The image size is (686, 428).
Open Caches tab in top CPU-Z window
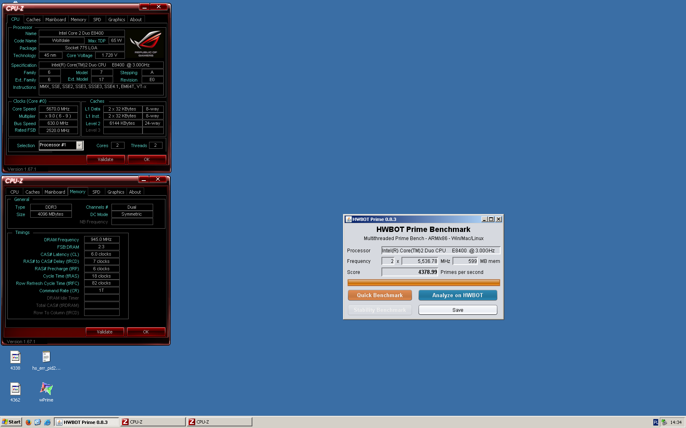(33, 20)
